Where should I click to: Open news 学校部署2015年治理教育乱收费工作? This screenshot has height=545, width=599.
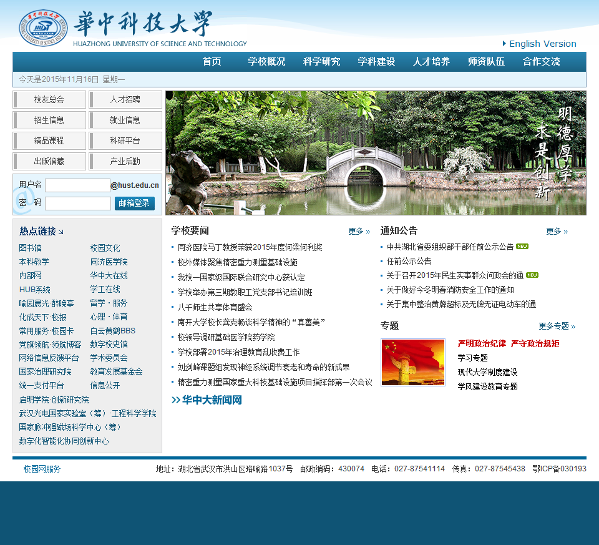(238, 352)
